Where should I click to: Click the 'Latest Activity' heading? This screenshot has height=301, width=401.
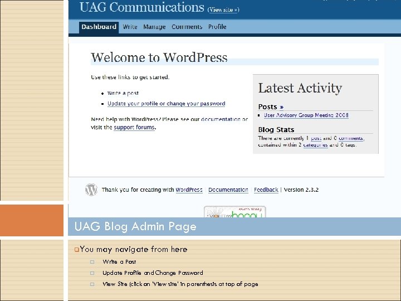300,88
